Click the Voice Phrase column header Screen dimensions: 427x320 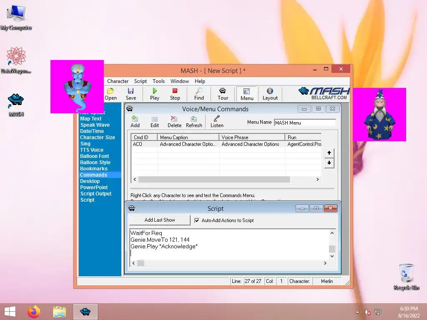click(252, 137)
